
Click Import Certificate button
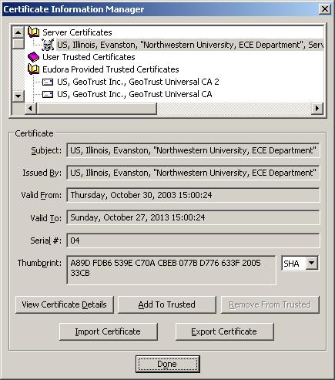(x=108, y=331)
